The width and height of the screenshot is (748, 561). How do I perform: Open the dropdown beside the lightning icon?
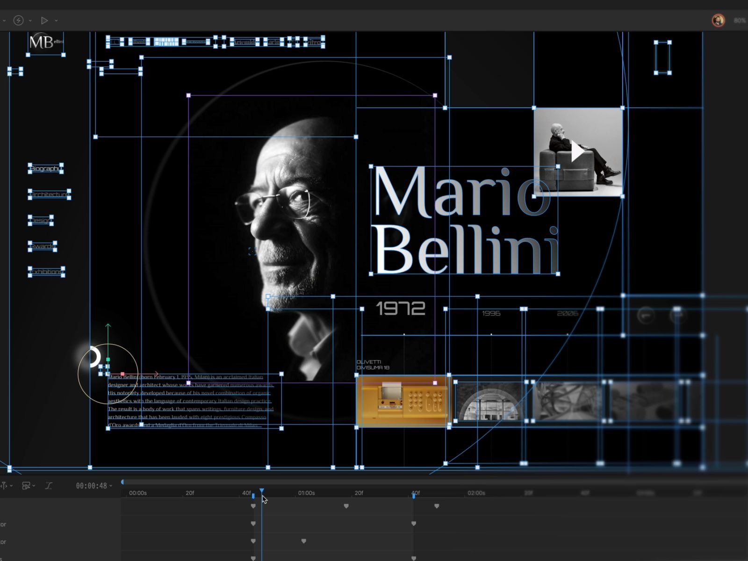[30, 21]
